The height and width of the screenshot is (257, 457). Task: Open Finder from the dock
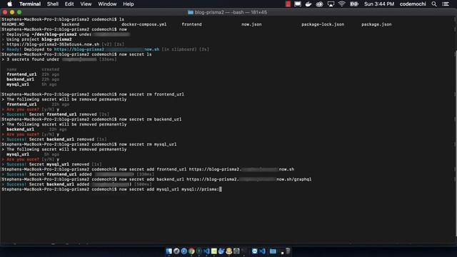pos(169,251)
